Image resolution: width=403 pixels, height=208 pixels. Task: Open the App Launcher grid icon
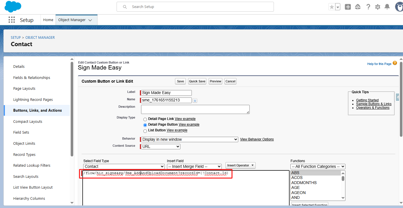[11, 20]
